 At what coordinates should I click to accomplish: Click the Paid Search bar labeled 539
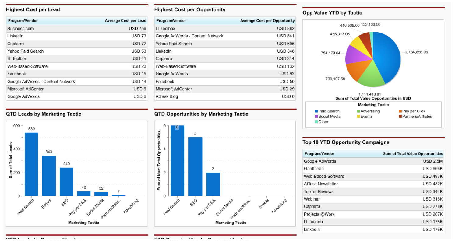coord(31,164)
